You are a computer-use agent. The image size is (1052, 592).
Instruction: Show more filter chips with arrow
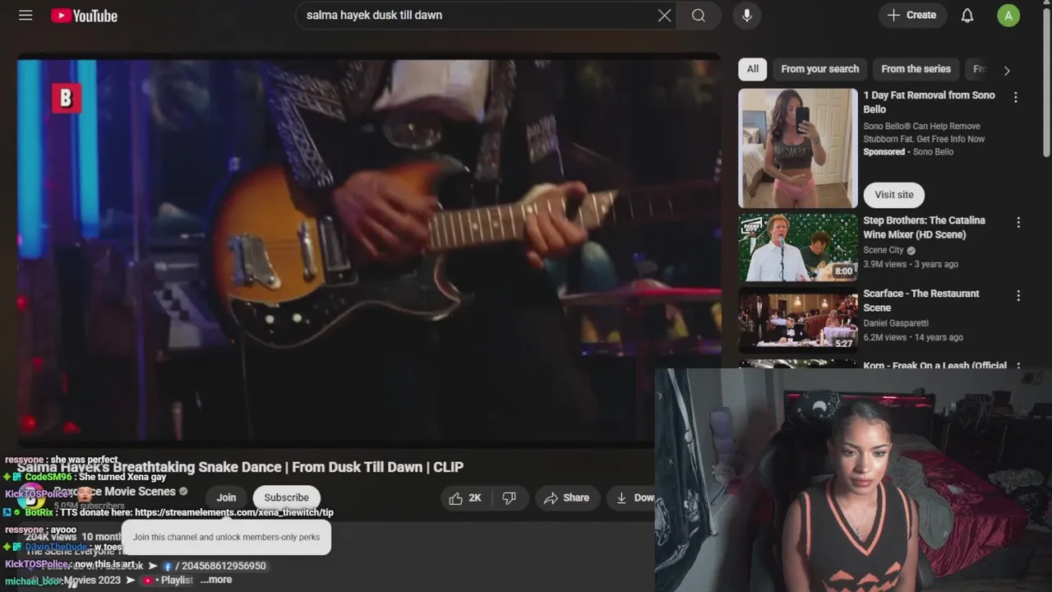click(x=1007, y=71)
